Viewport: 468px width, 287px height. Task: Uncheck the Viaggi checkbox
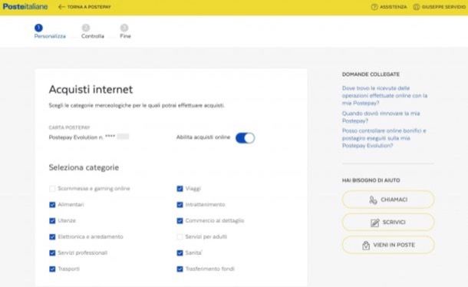click(x=180, y=189)
